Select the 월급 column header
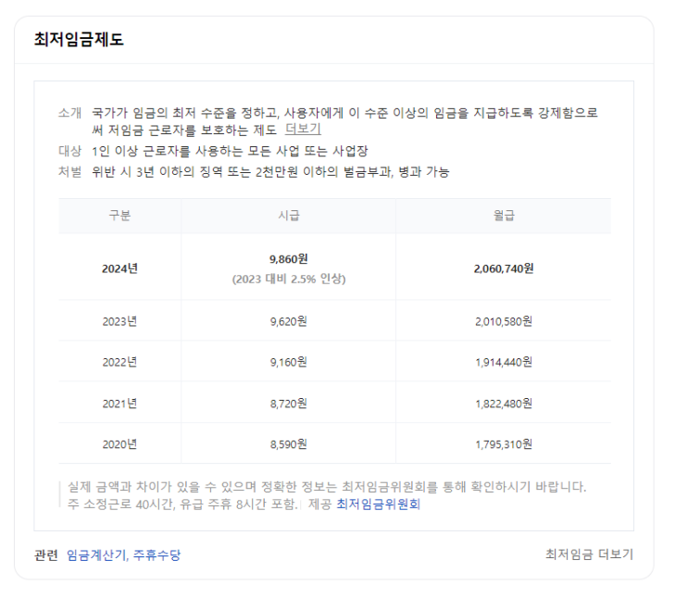Image resolution: width=688 pixels, height=598 pixels. tap(504, 216)
